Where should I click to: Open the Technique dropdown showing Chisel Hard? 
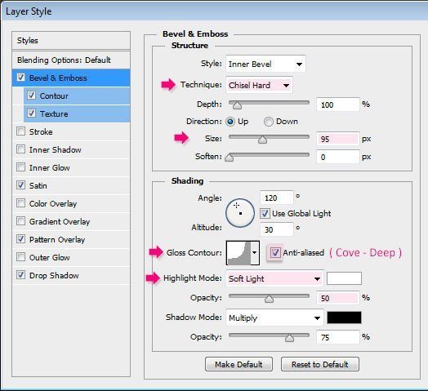(259, 86)
